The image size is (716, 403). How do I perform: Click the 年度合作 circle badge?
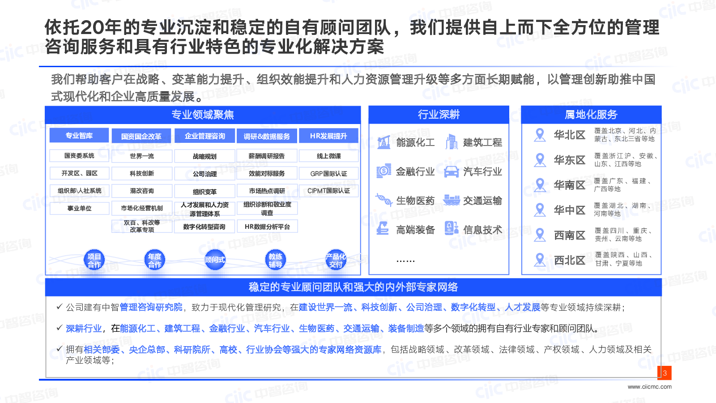(x=155, y=260)
